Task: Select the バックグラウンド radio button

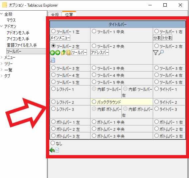Action: coord(94,102)
